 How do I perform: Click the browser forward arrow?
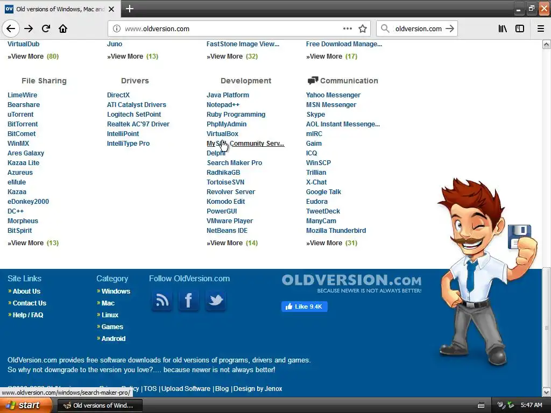(29, 29)
